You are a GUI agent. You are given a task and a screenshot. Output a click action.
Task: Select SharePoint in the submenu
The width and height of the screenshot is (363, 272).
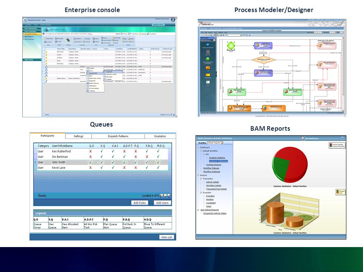(113, 72)
